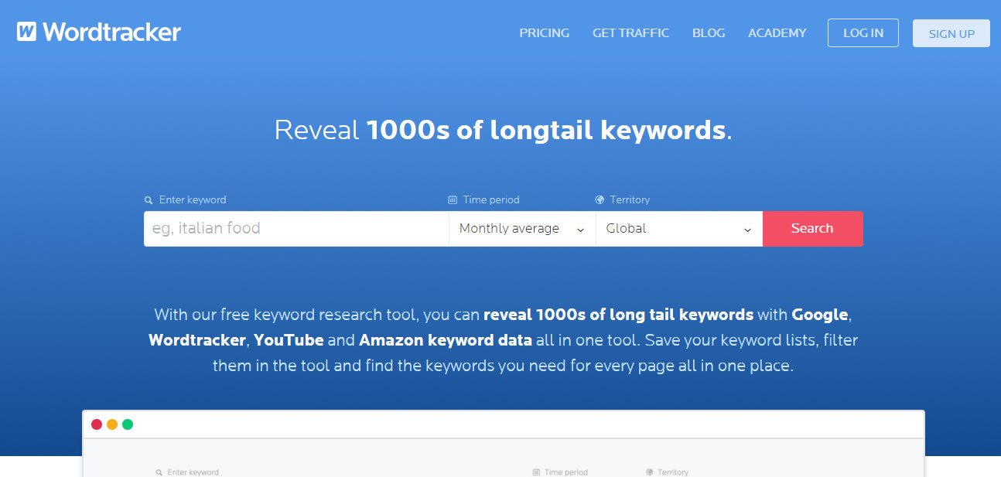The image size is (1001, 477).
Task: Open the Pricing page
Action: pyautogui.click(x=544, y=33)
